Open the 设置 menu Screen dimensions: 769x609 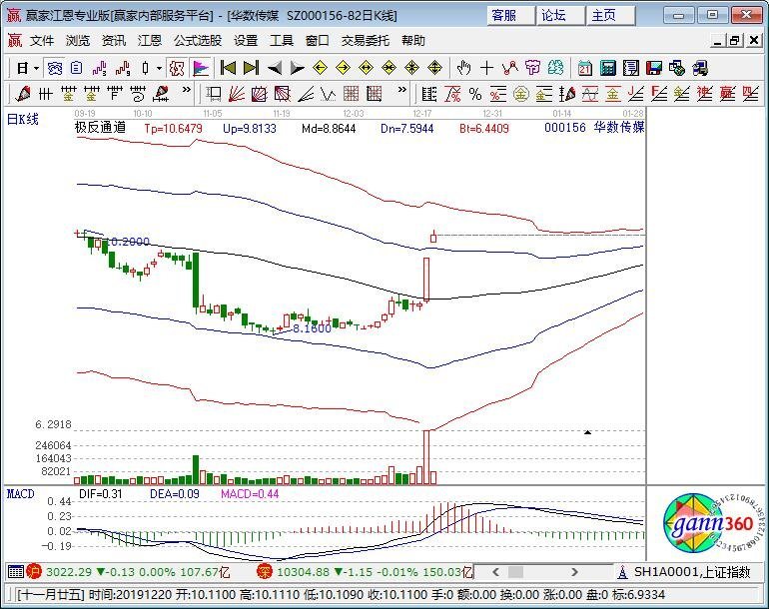click(246, 41)
